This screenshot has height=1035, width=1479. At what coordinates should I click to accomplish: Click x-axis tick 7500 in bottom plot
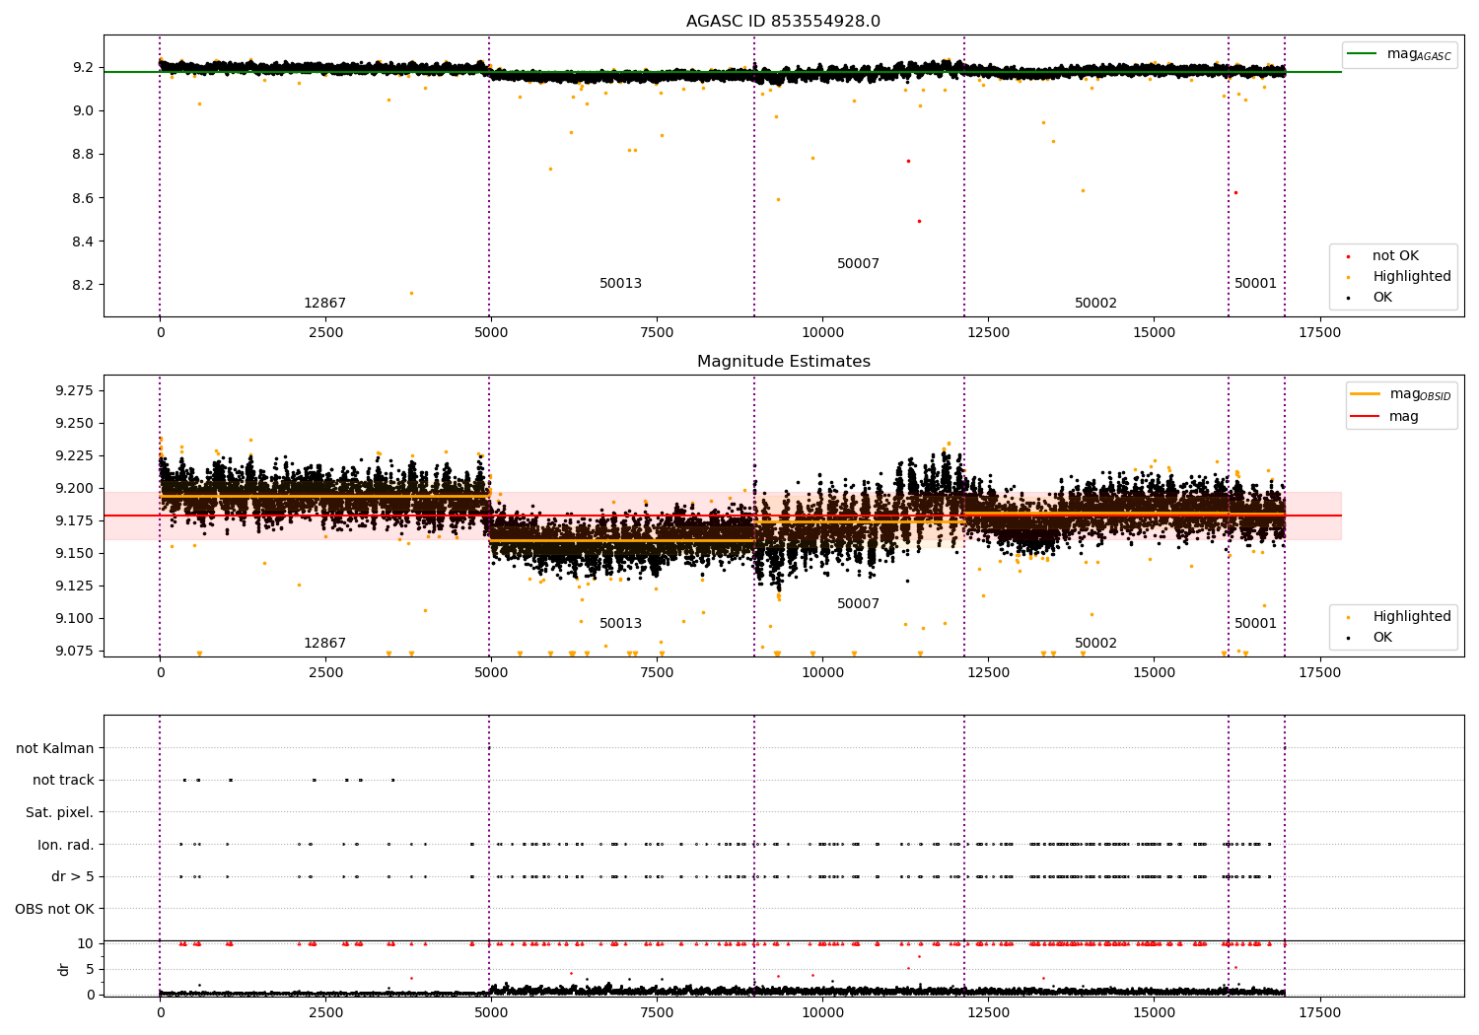657,1013
